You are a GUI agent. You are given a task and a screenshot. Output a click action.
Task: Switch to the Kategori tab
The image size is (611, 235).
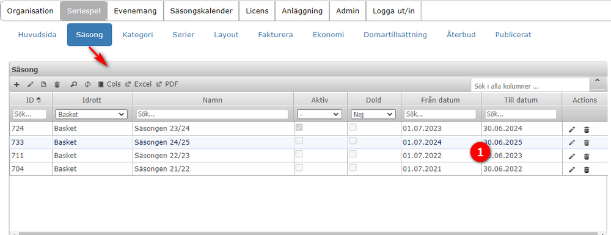[137, 35]
